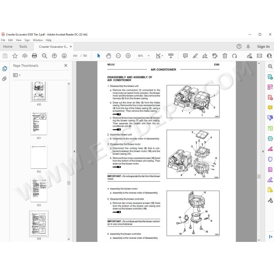The width and height of the screenshot is (274, 274).
Task: Select page 454 thumbnail
Action: coord(39,224)
